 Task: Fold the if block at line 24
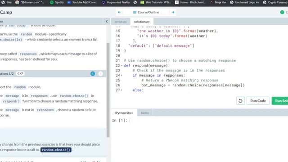point(121,75)
